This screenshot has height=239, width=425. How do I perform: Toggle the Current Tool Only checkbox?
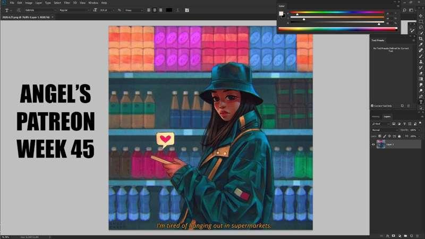pos(372,106)
